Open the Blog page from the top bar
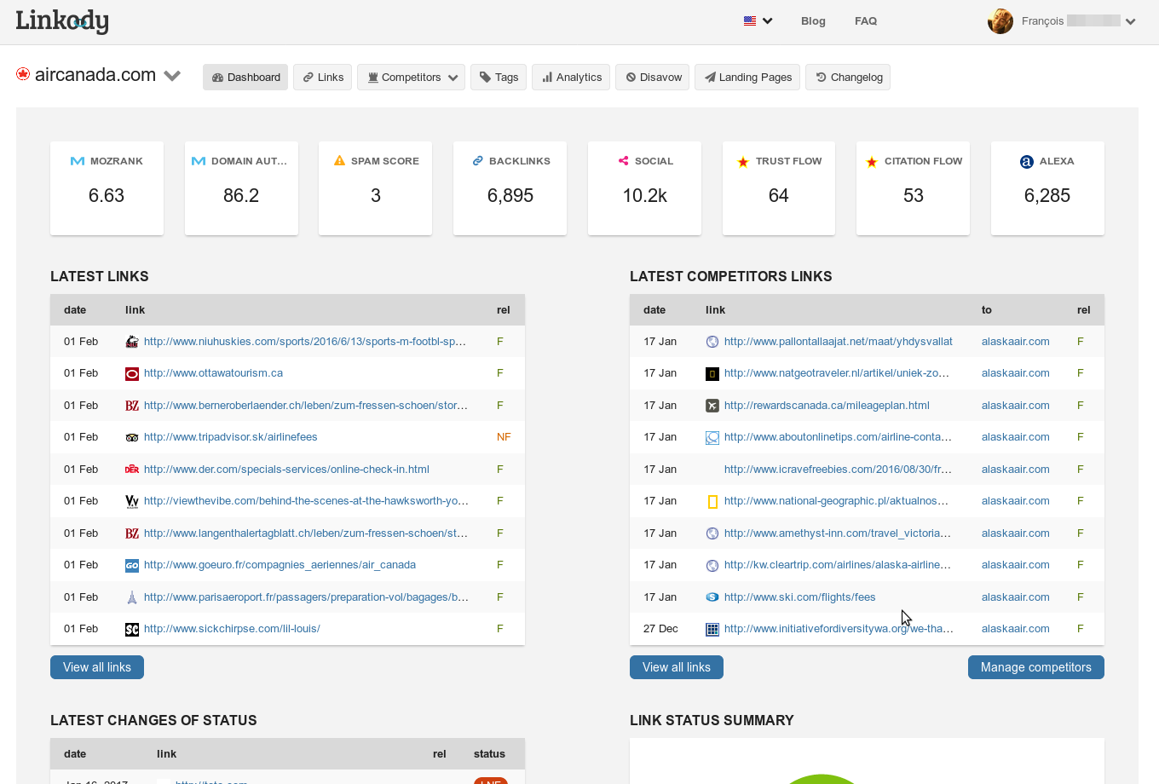The width and height of the screenshot is (1159, 784). [813, 20]
